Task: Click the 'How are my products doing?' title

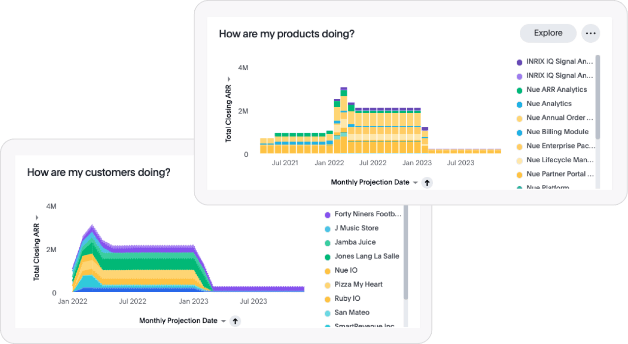Action: tap(286, 34)
